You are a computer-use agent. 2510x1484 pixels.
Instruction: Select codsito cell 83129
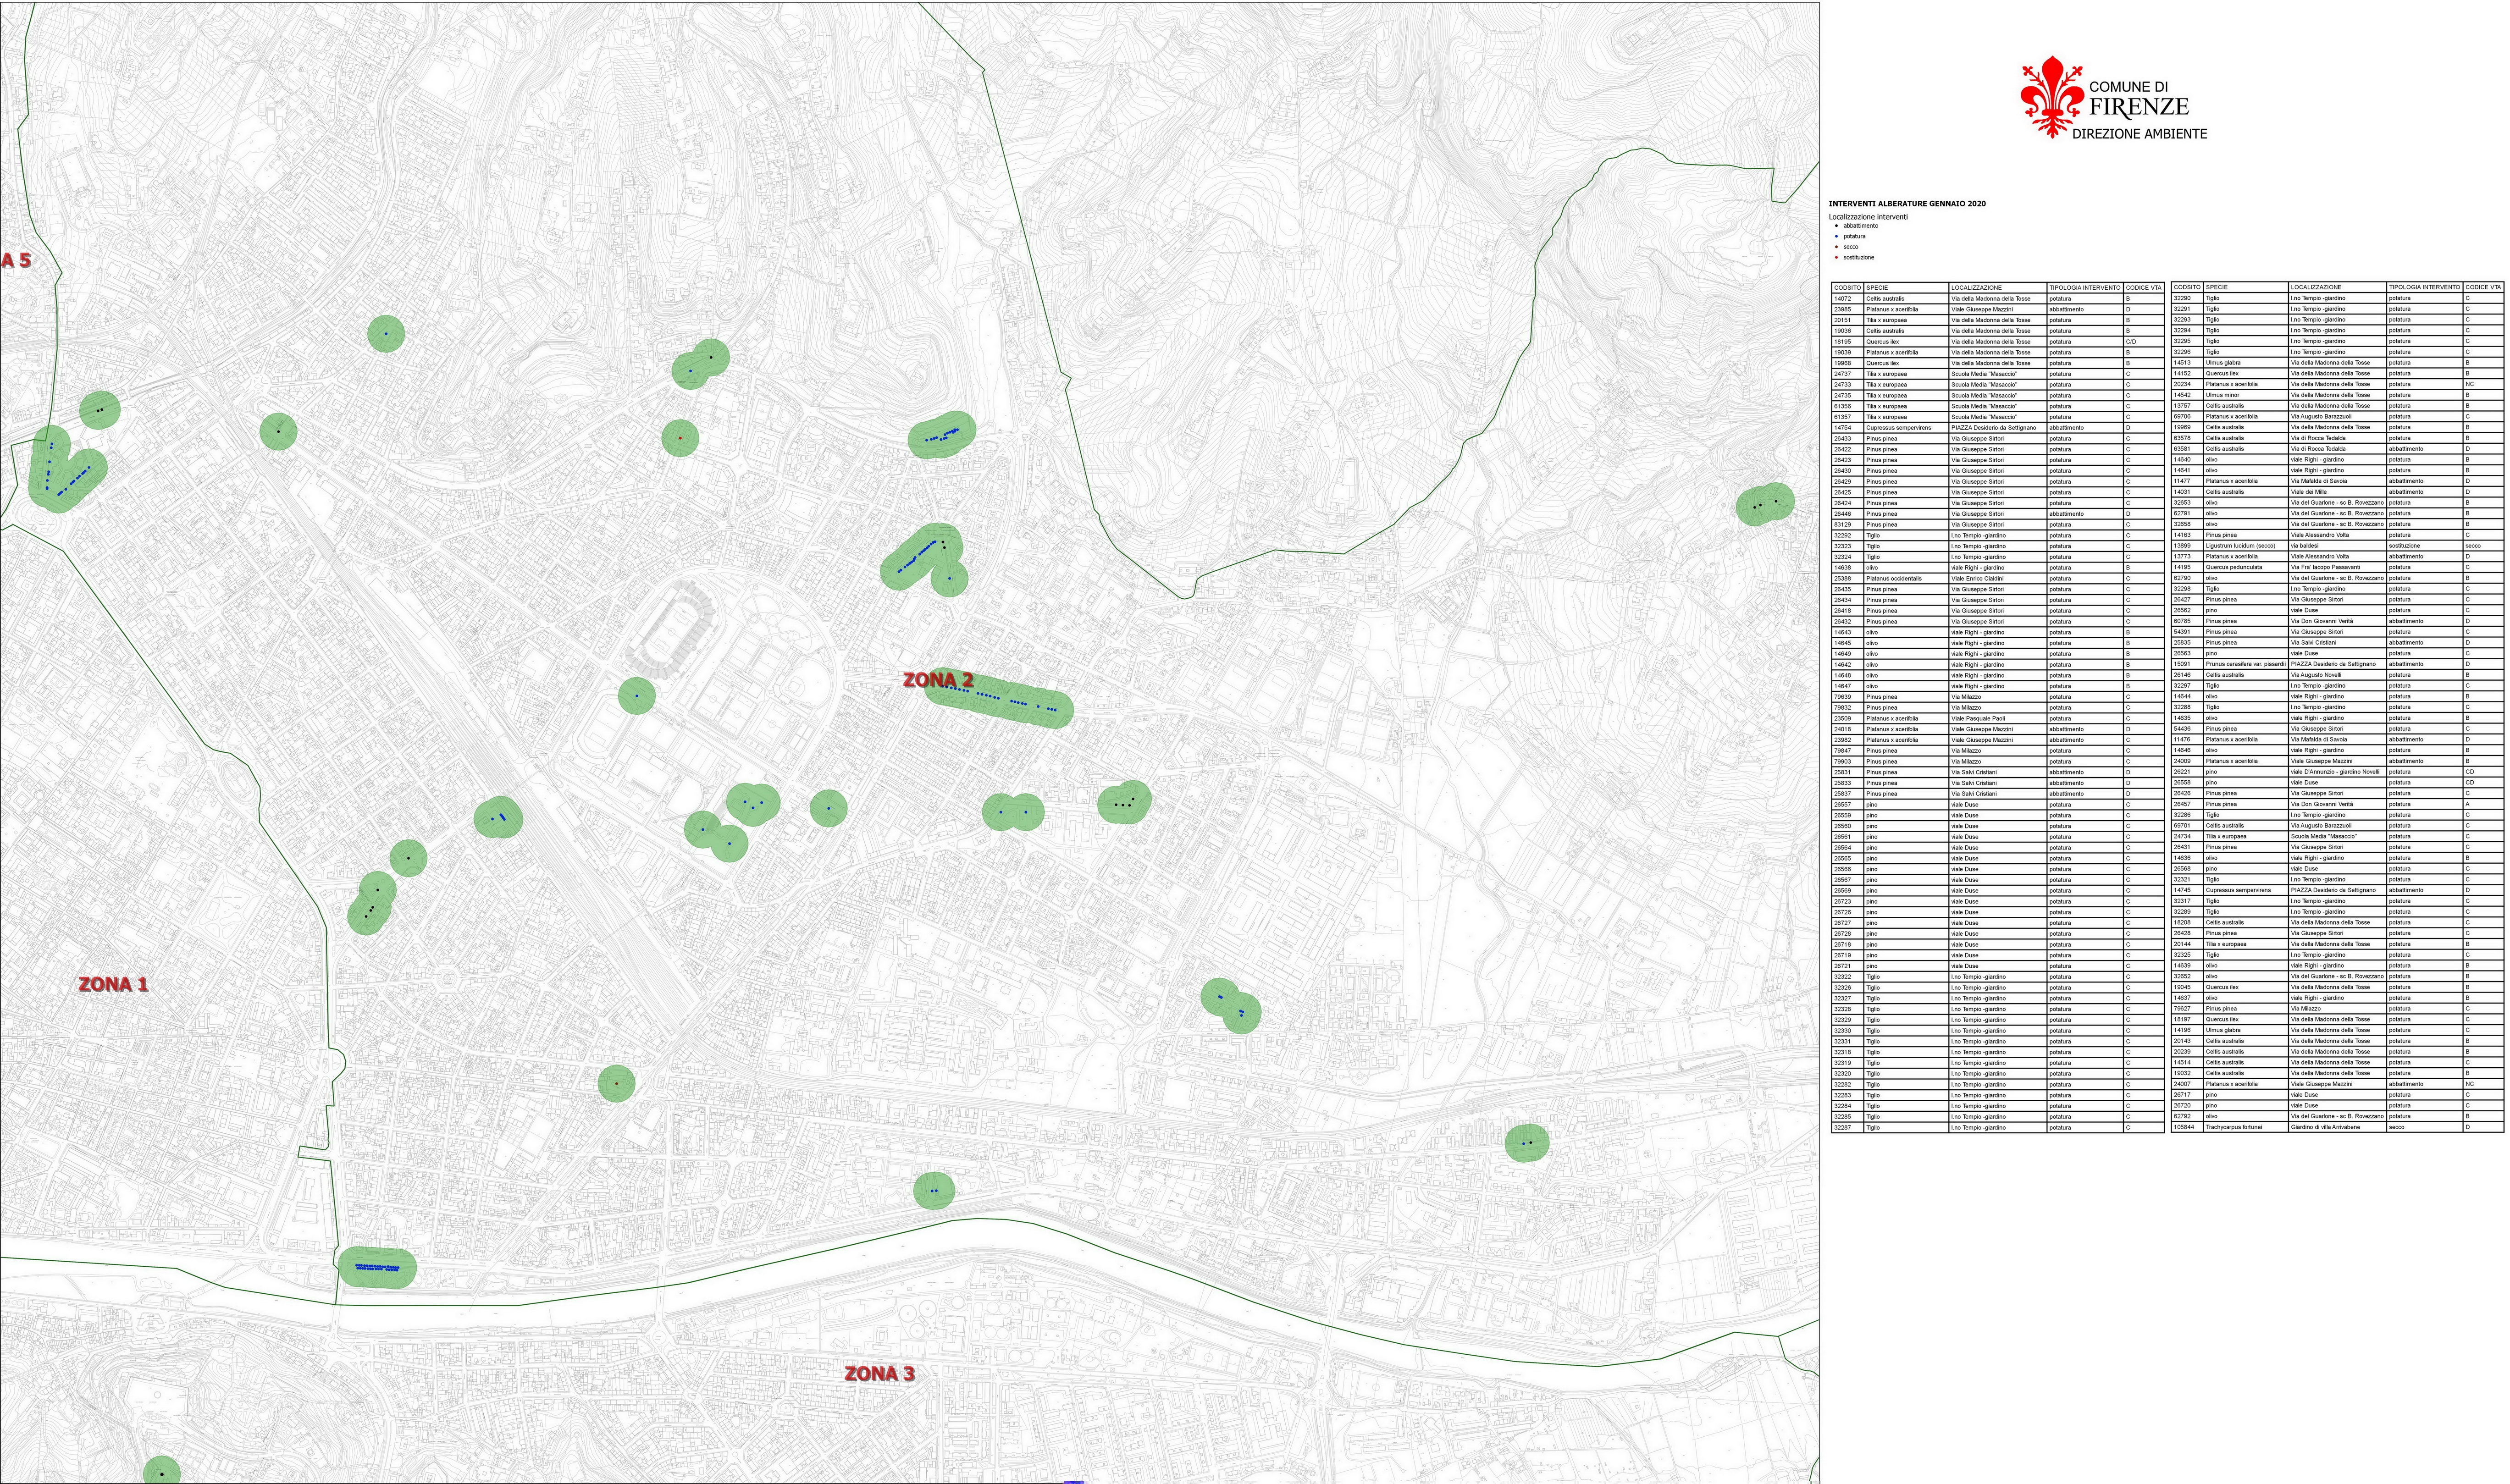click(x=1847, y=525)
